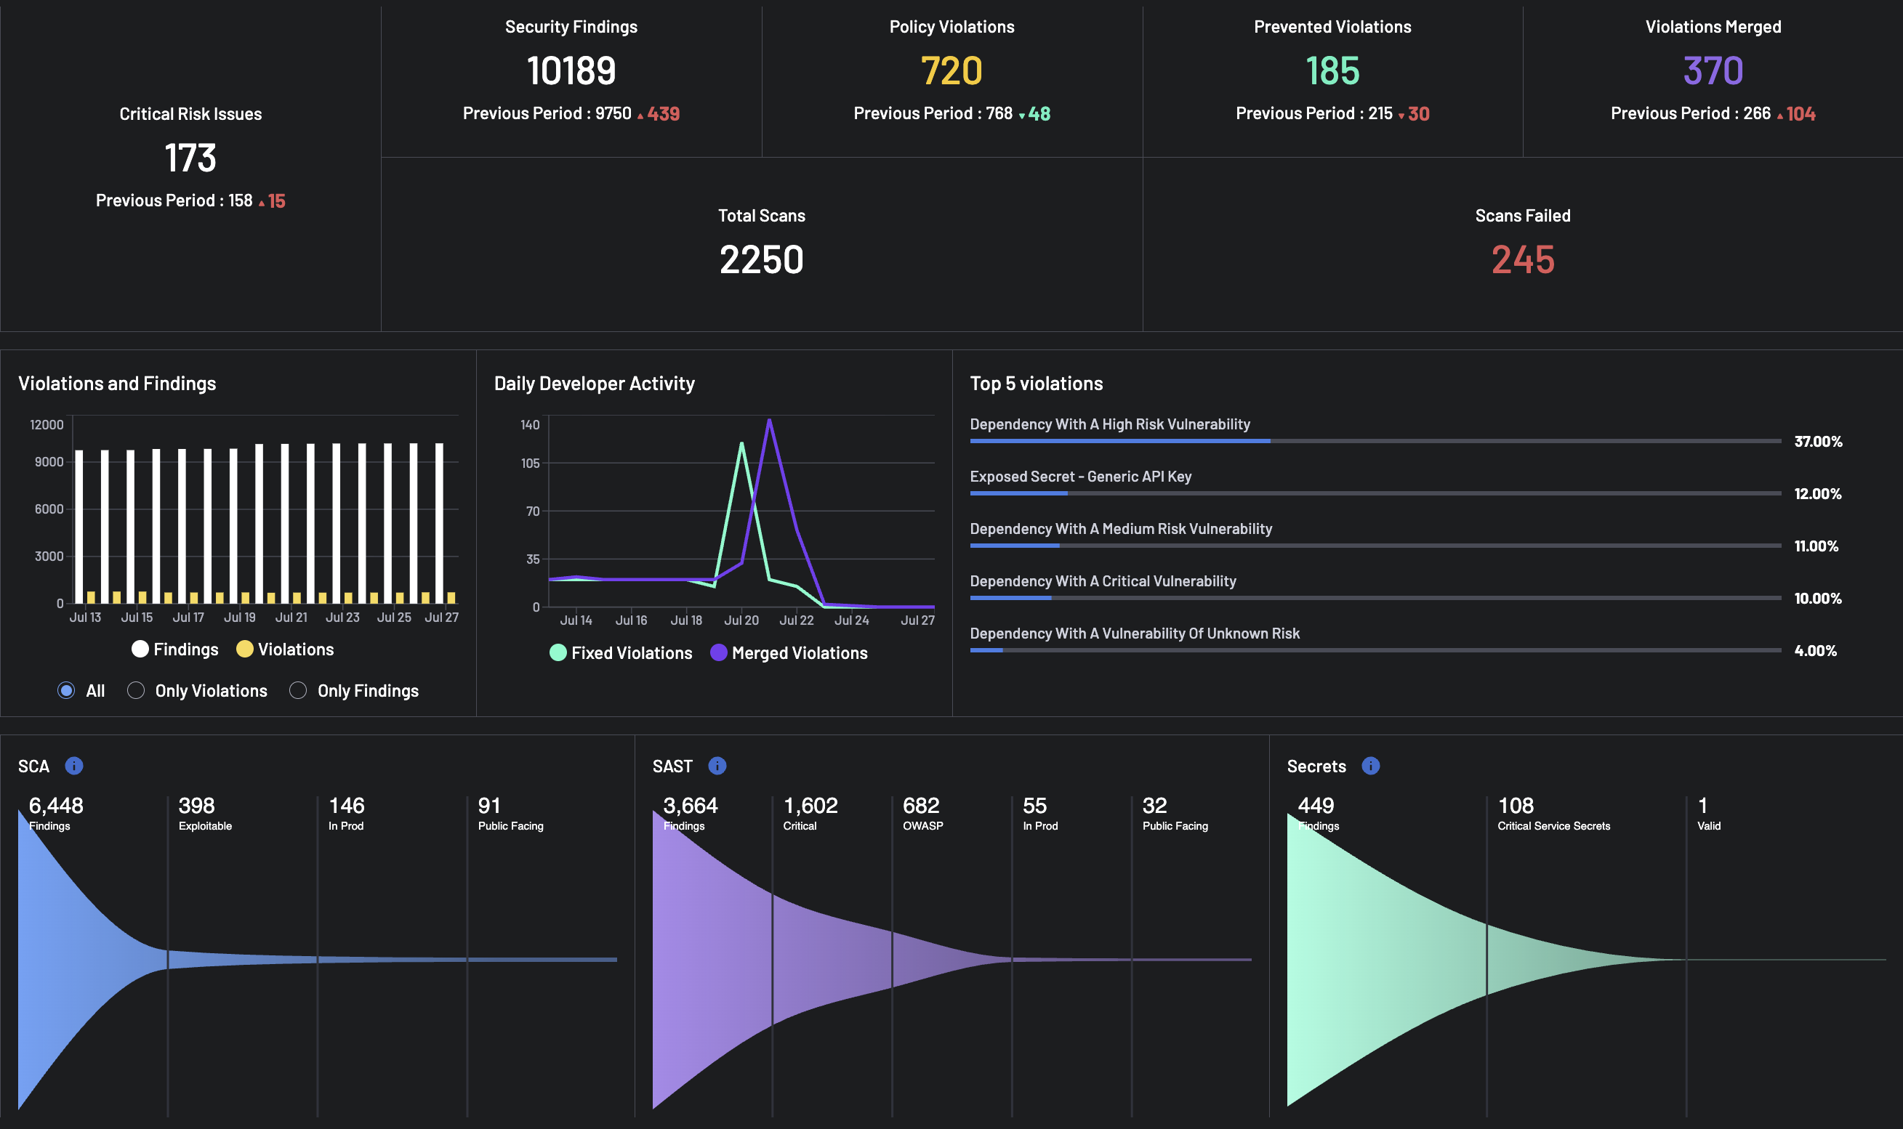Image resolution: width=1903 pixels, height=1129 pixels.
Task: Click the SAST info icon
Action: click(717, 766)
